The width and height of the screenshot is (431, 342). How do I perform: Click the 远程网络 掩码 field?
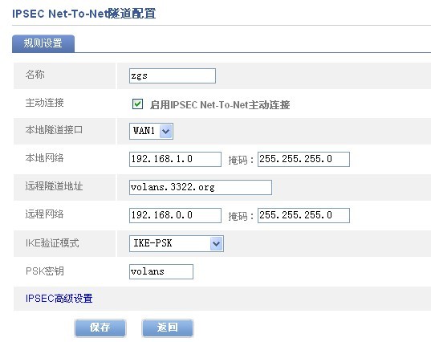pos(303,215)
